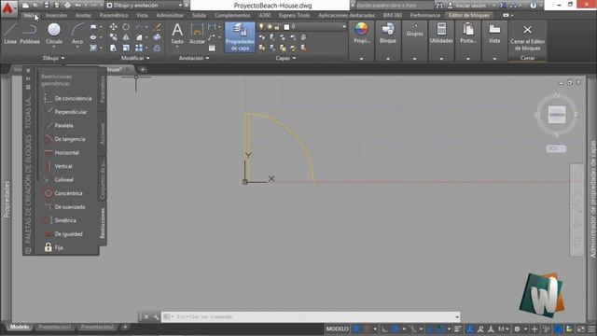The height and width of the screenshot is (336, 597).
Task: Toggle grid display in status bar
Action: tap(356, 329)
